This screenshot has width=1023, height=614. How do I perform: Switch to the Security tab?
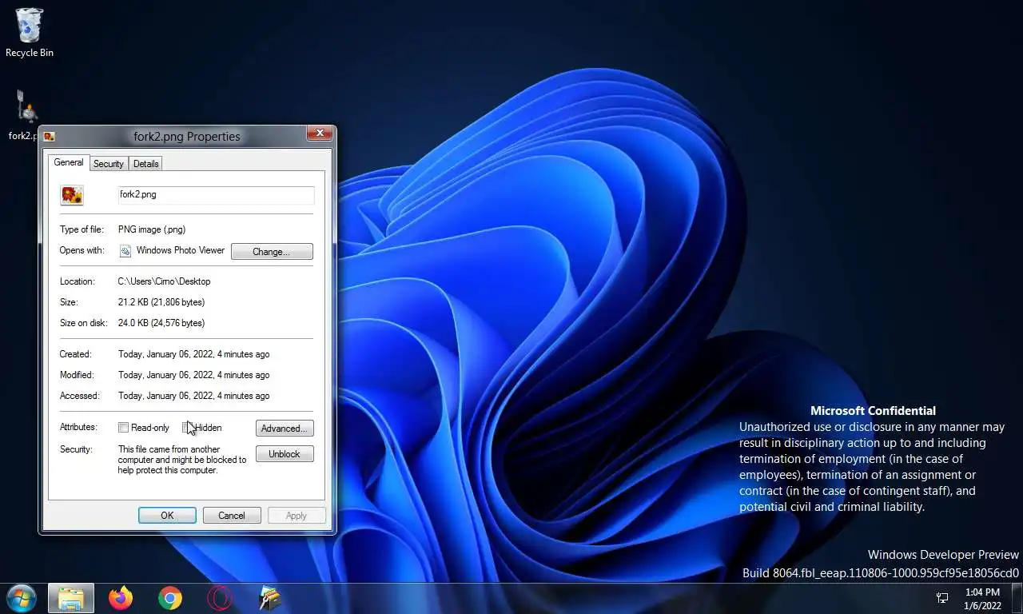point(109,164)
